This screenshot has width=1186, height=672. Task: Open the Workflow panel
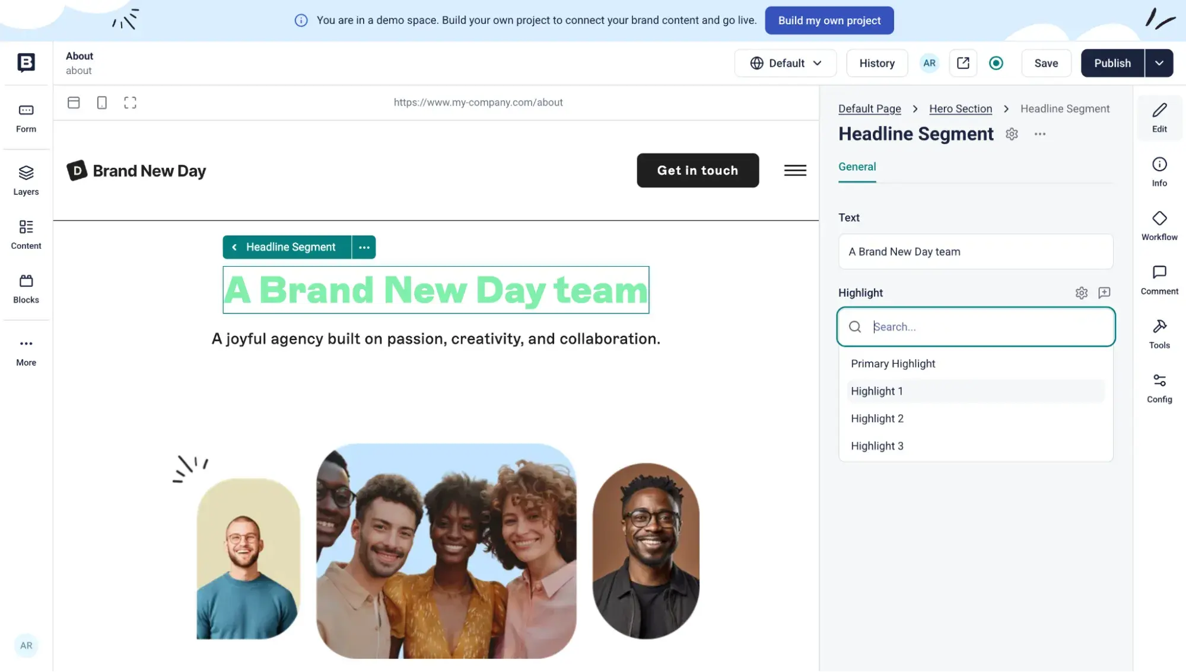(x=1159, y=225)
